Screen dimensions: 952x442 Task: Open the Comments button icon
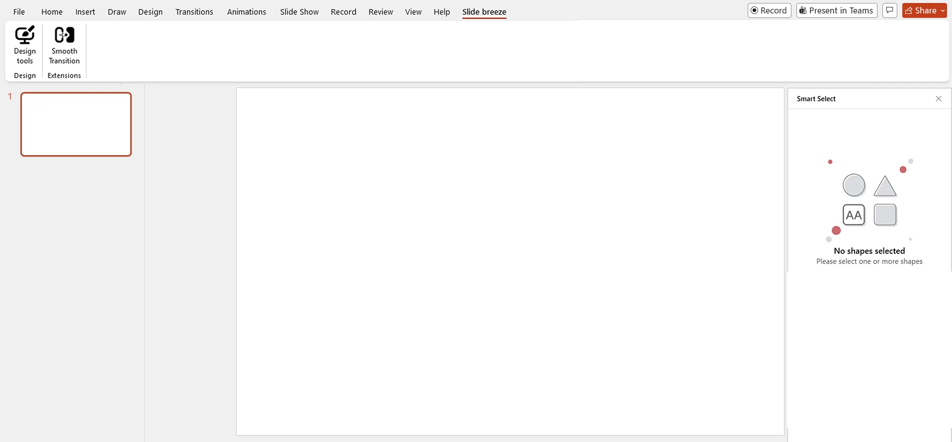(x=889, y=10)
